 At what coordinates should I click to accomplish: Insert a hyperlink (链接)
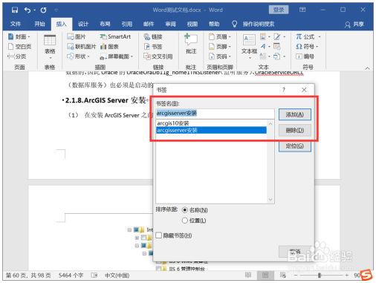pyautogui.click(x=153, y=36)
